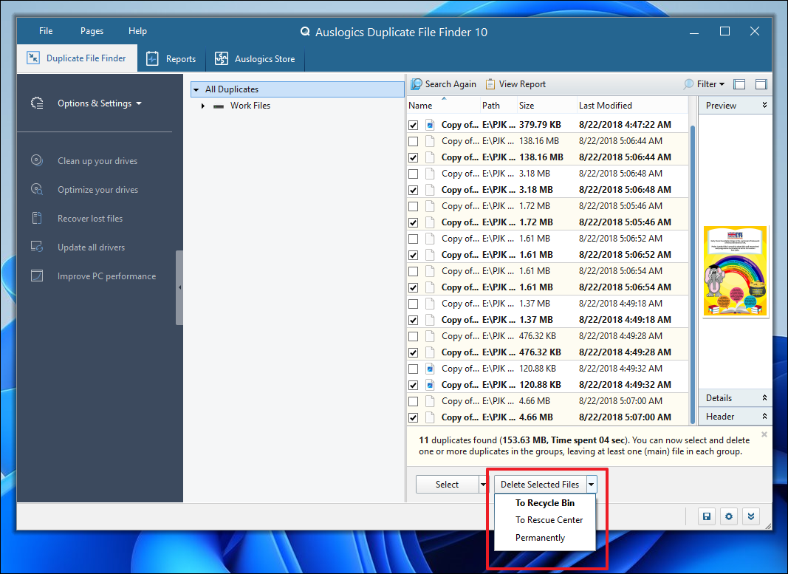The width and height of the screenshot is (788, 574).
Task: Collapse sidebar using the left-arrow handle
Action: tap(179, 287)
